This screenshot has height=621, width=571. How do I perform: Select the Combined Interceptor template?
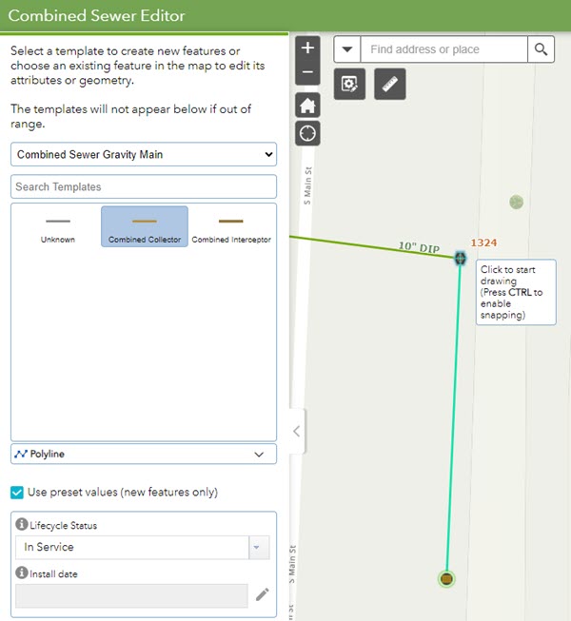231,227
